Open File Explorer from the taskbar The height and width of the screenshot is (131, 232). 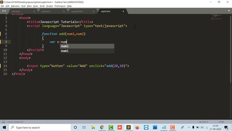tap(93, 127)
